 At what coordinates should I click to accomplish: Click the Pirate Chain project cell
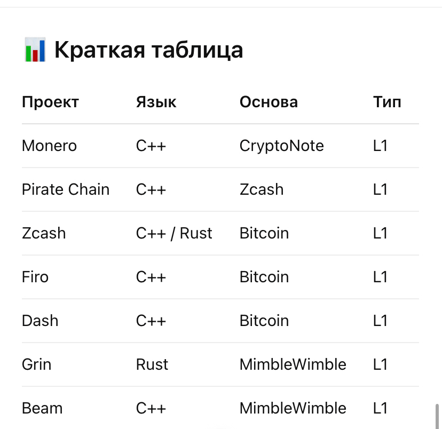tap(66, 189)
